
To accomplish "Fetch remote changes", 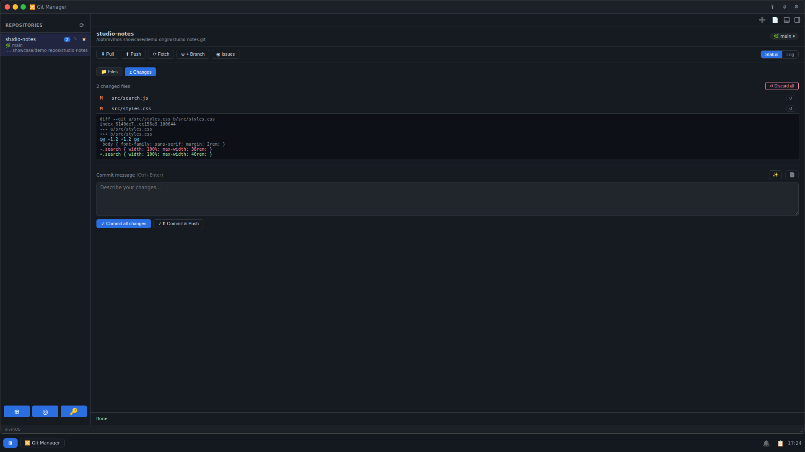I will tap(161, 54).
